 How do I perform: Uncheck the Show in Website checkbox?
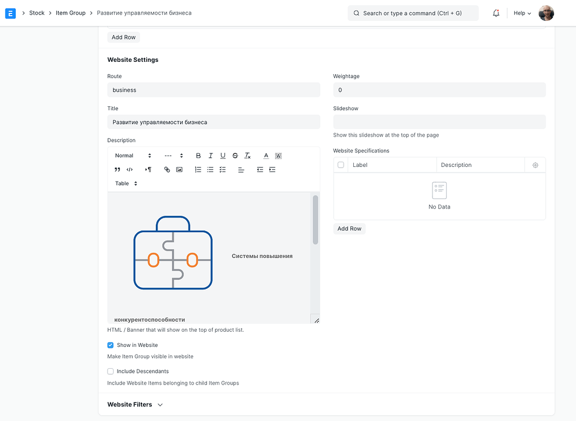pyautogui.click(x=110, y=345)
